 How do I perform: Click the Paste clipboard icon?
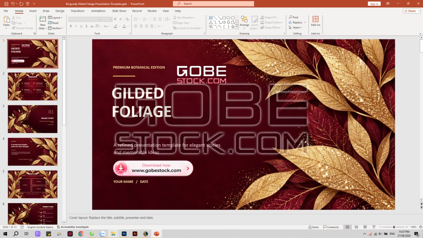[x=6, y=19]
